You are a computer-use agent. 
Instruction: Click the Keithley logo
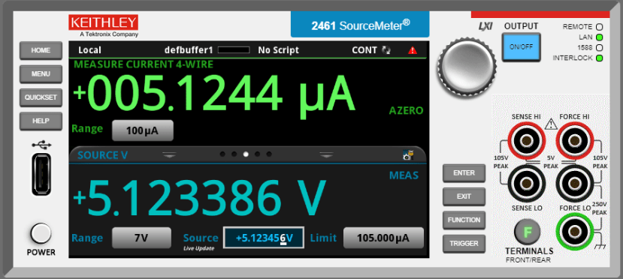tap(103, 25)
